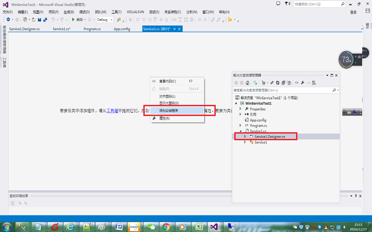This screenshot has height=232, width=372.
Task: Choose 对齐图标(L) in the context menu
Action: [x=177, y=96]
